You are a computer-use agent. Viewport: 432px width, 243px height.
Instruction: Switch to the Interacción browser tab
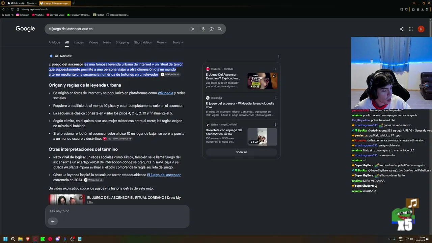point(22,3)
